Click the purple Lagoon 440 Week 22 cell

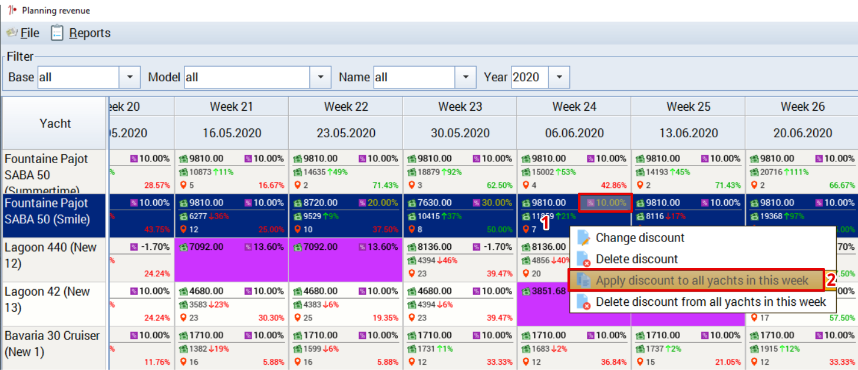point(346,260)
